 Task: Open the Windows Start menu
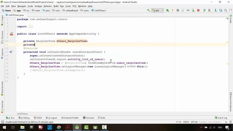click(x=4, y=127)
